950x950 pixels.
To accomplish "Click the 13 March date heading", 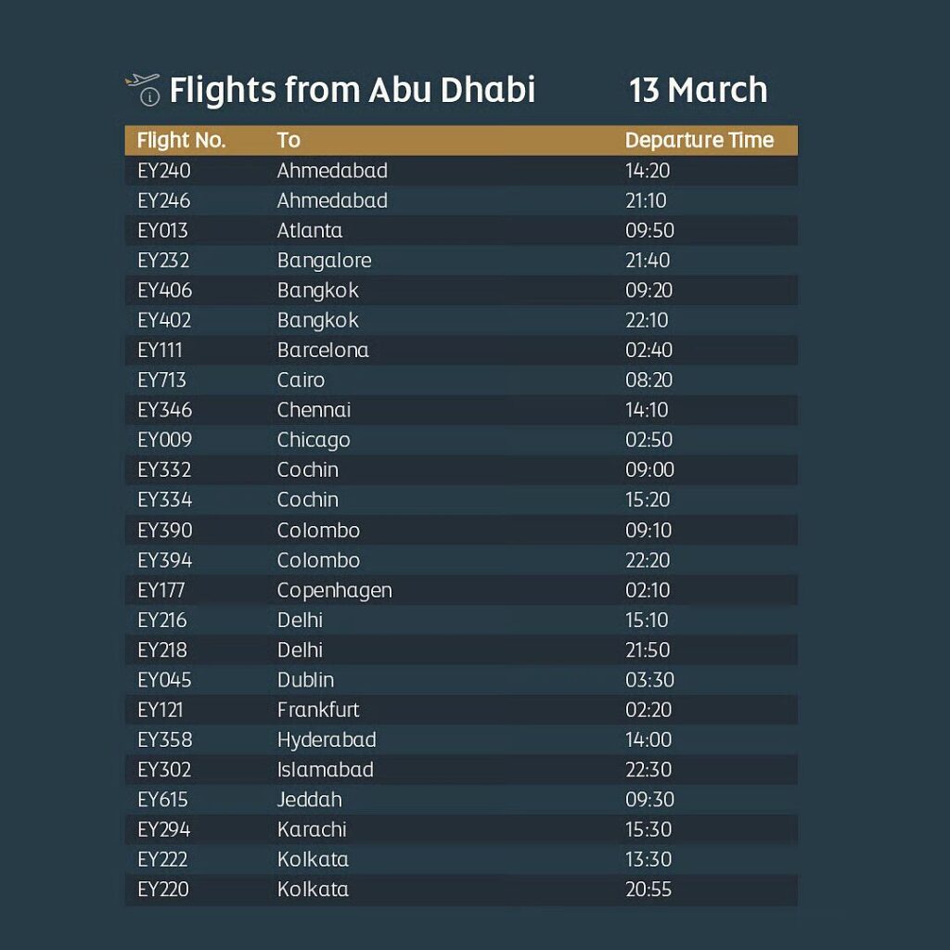I will click(698, 90).
